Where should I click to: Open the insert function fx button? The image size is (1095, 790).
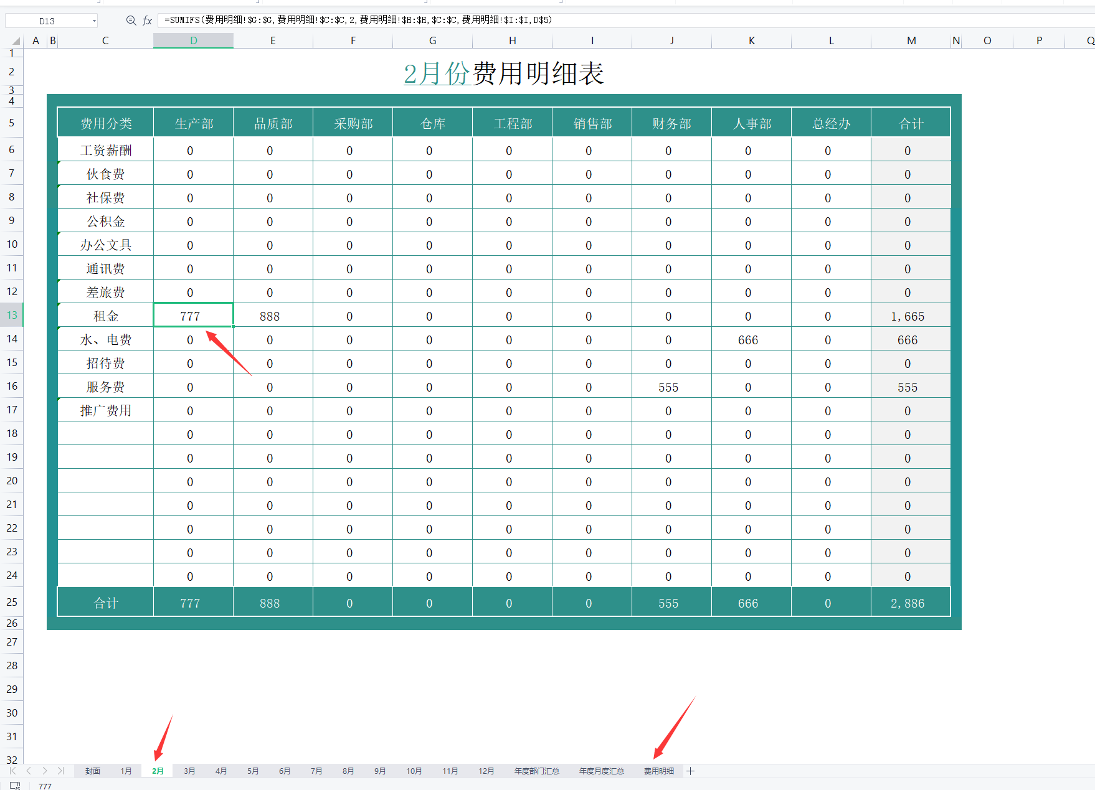[148, 21]
